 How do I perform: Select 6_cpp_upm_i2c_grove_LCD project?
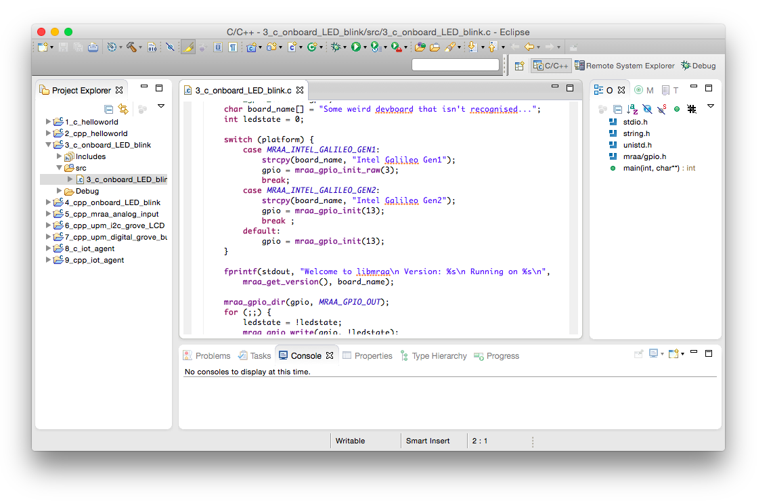pyautogui.click(x=110, y=225)
